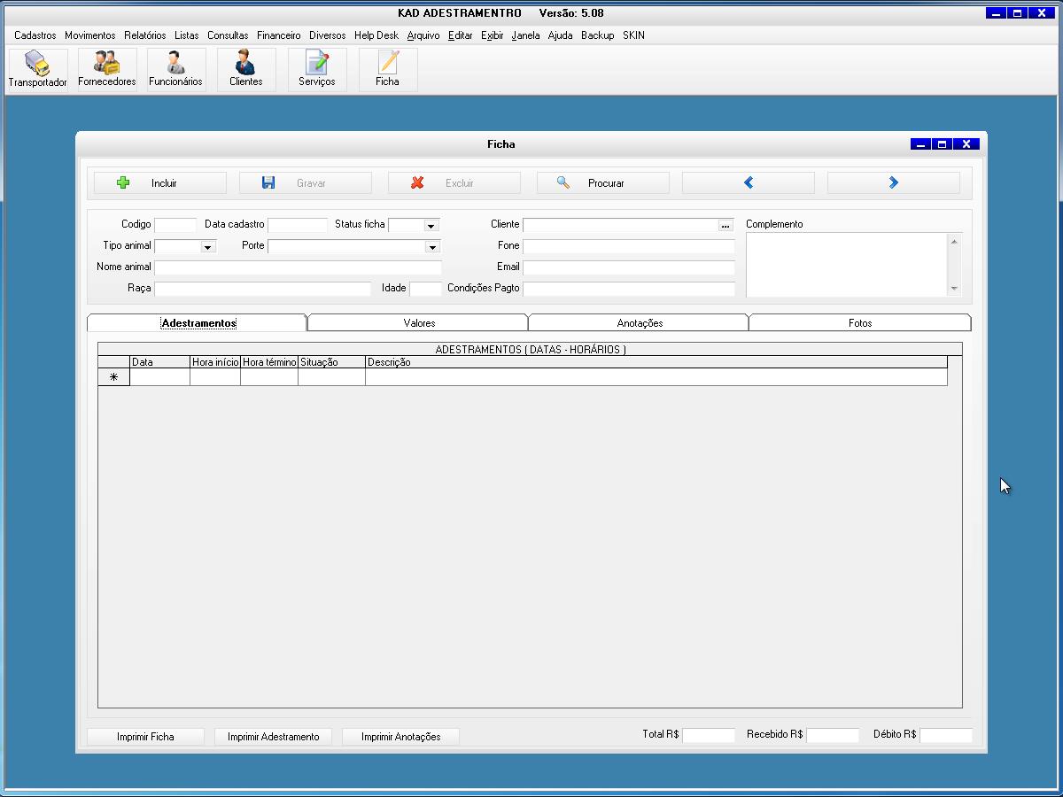Click the Imprimir Ficha button
Image resolution: width=1063 pixels, height=797 pixels.
click(145, 737)
